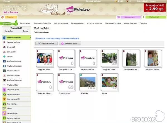Click the Яндекс albums icon

[4, 76]
